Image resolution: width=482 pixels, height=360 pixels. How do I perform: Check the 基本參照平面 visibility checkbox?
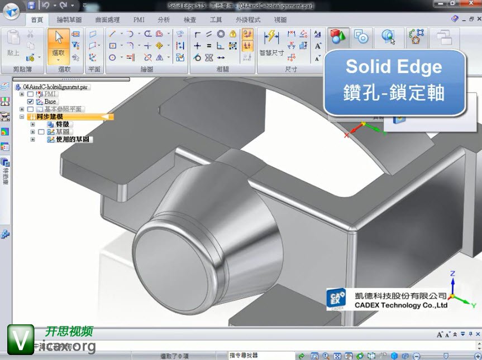[30, 109]
